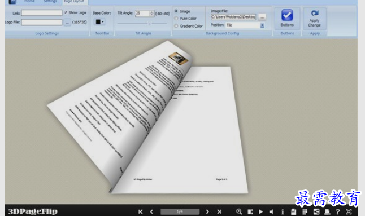
Task: Mute sound with the speaker icon
Action: 271,211
